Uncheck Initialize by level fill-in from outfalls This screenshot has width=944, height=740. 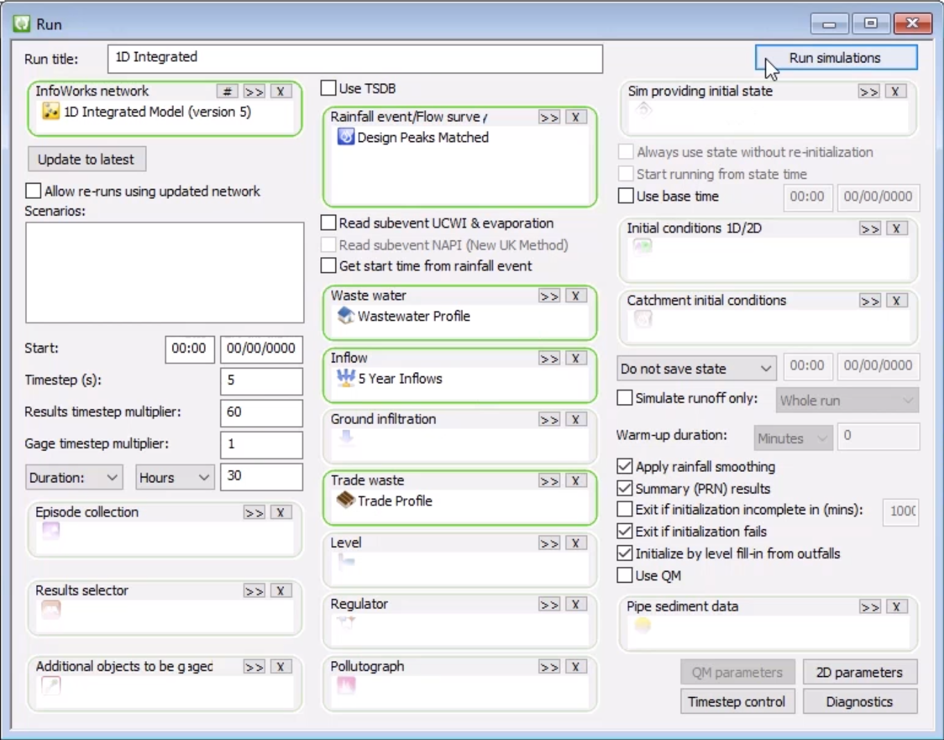(x=624, y=553)
